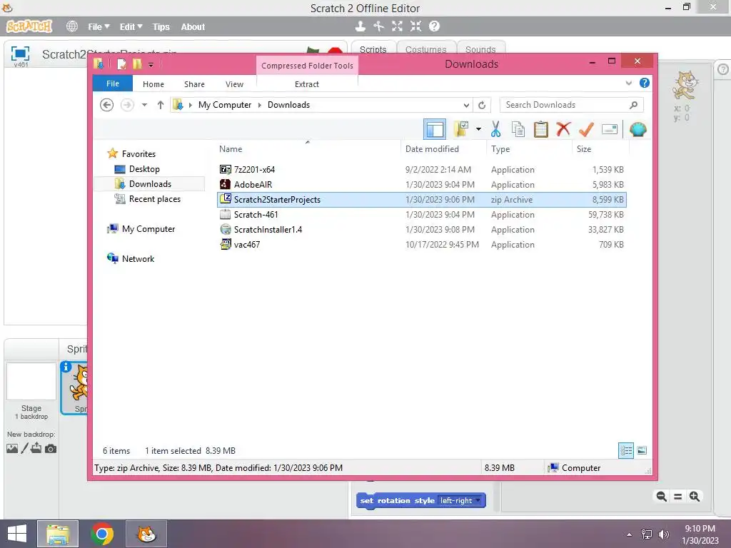Toggle Scratch full screen stage mode icon
Viewport: 731px width, 548px height.
pos(20,54)
